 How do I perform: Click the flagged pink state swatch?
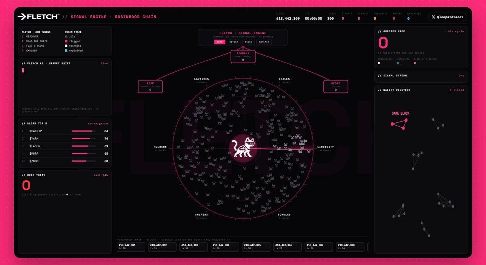tap(66, 41)
